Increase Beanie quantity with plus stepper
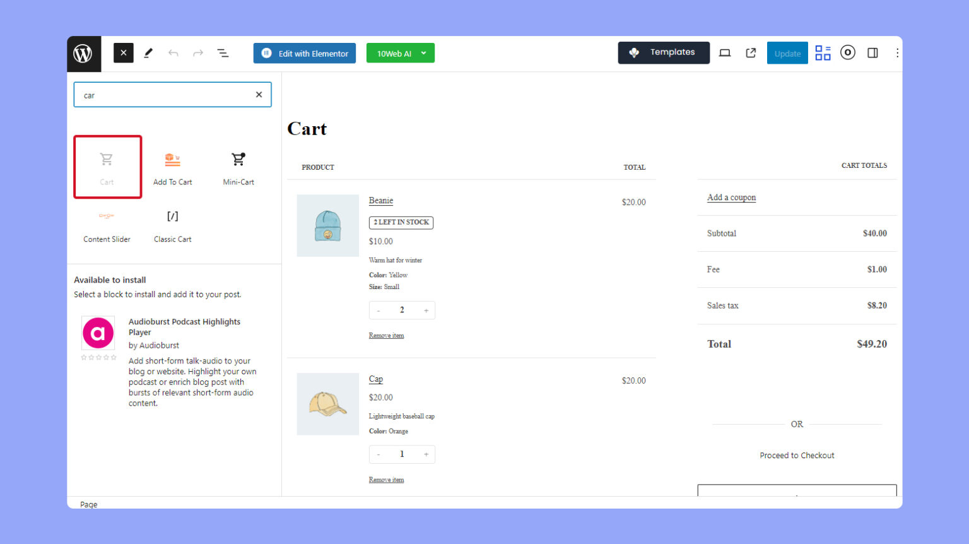The image size is (969, 544). (426, 310)
